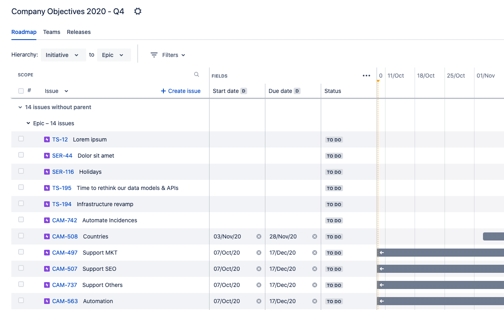Click Create issue

181,91
